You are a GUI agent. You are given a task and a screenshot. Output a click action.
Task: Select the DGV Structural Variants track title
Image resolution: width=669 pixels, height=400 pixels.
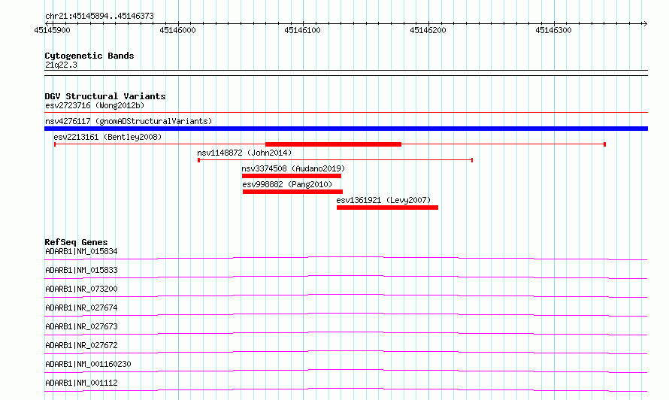(105, 96)
